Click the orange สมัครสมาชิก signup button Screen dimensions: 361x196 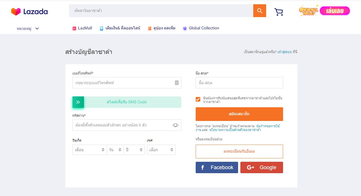click(239, 114)
